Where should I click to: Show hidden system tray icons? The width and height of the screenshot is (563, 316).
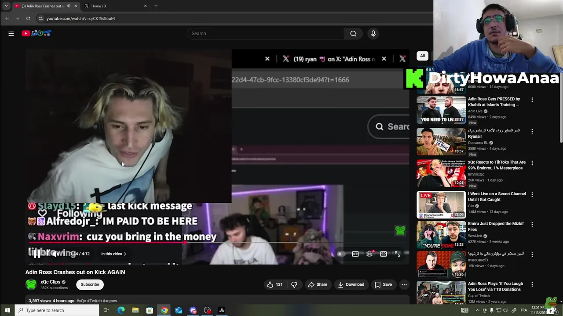point(478,310)
